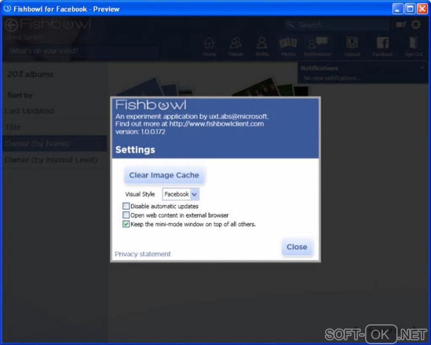Click the fishbowlclient.com URL text

pyautogui.click(x=217, y=124)
